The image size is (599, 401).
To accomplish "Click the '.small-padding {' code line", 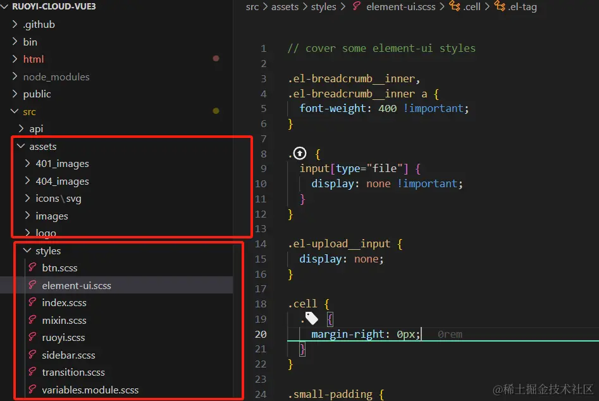I will click(x=336, y=394).
